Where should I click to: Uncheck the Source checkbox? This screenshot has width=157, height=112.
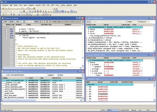click(x=138, y=22)
